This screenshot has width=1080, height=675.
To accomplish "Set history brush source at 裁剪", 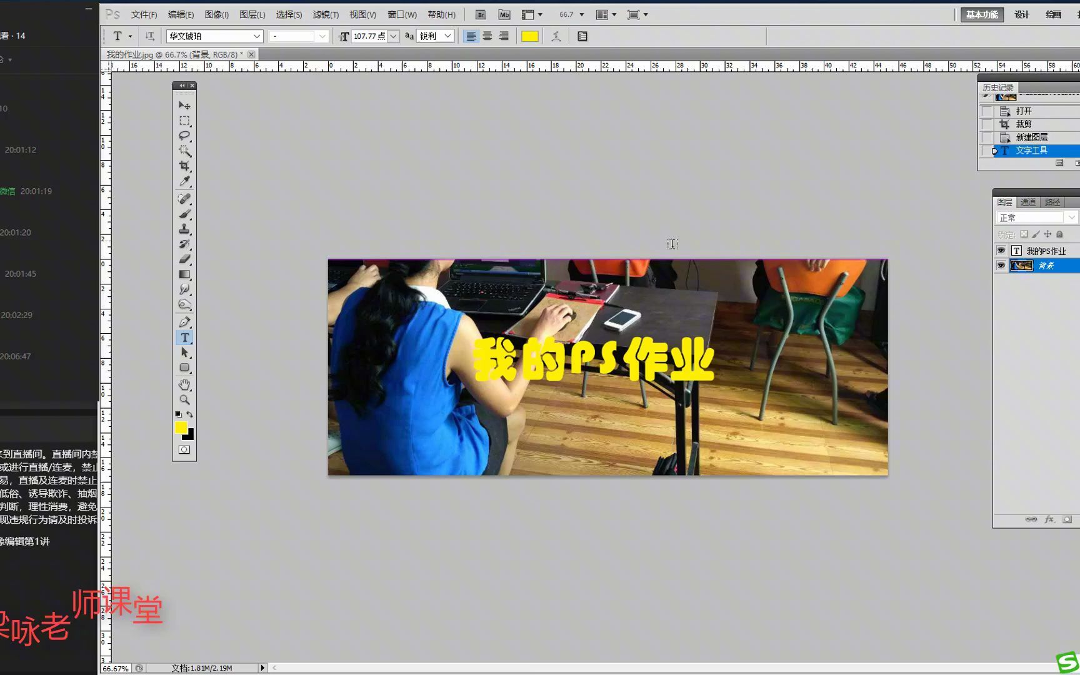I will pyautogui.click(x=987, y=124).
